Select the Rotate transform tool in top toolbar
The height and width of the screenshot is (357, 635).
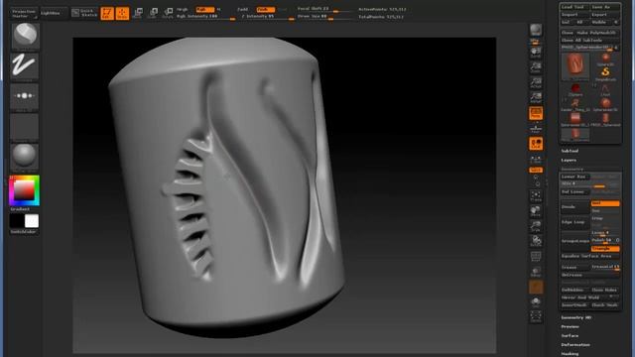(168, 13)
